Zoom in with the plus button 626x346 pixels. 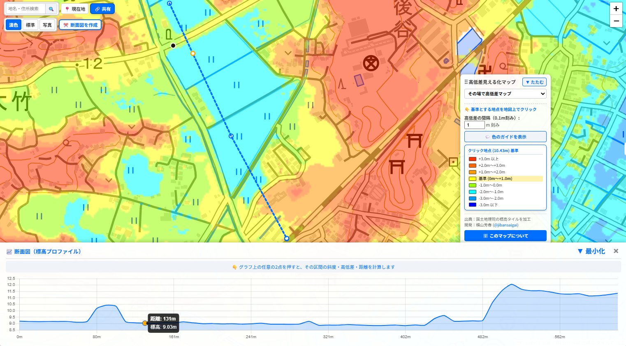point(616,8)
